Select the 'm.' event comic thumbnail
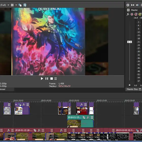142x142 pixels. 19,111
